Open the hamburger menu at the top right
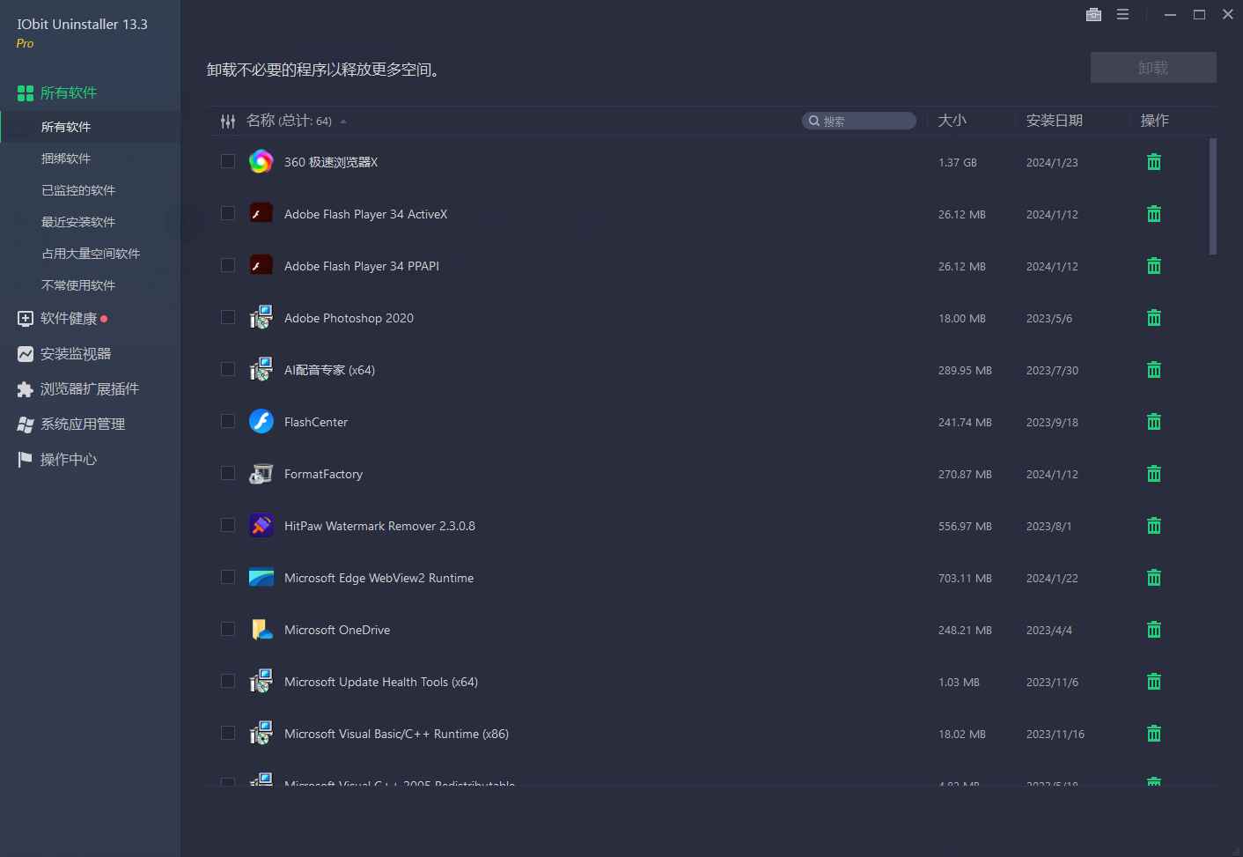 1122,14
